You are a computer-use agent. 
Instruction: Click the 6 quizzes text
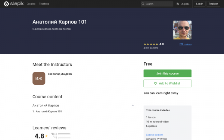(x=152, y=126)
